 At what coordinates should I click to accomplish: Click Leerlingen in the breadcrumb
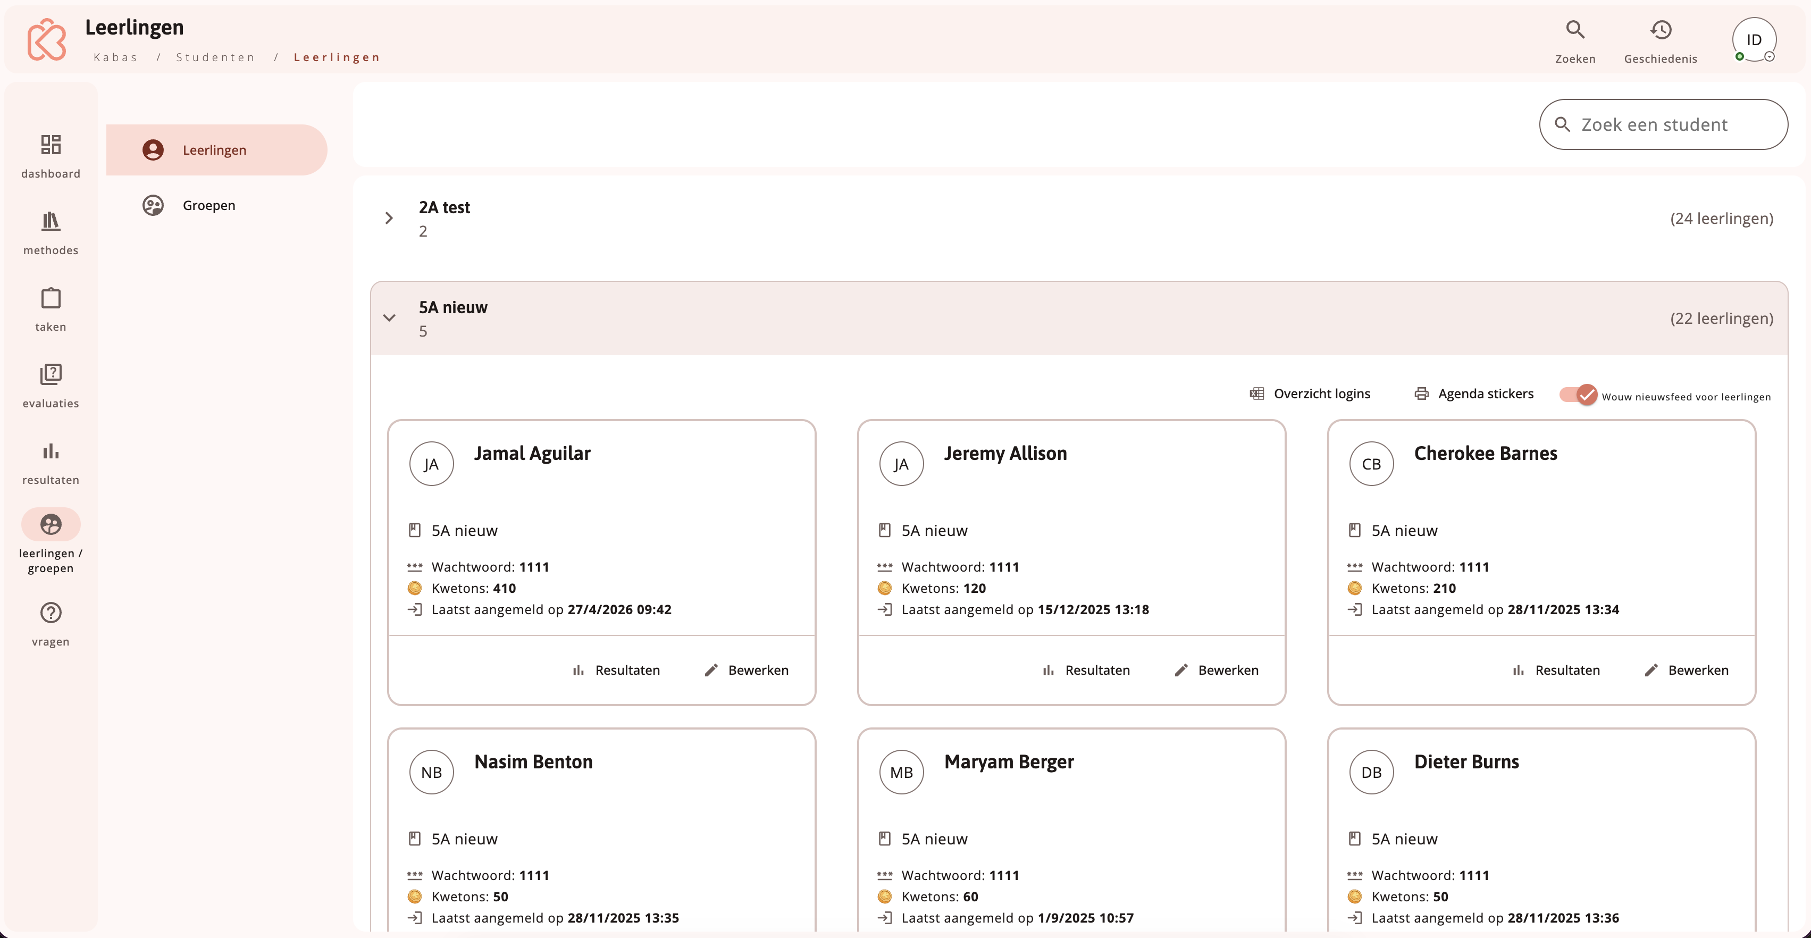coord(337,57)
